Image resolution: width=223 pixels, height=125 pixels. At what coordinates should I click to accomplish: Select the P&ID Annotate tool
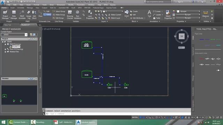pos(22,15)
